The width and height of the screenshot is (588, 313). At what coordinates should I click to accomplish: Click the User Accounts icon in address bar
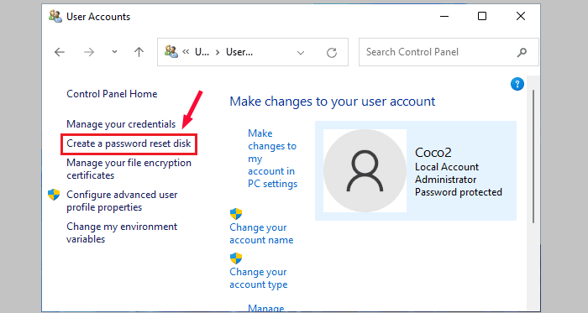[171, 52]
